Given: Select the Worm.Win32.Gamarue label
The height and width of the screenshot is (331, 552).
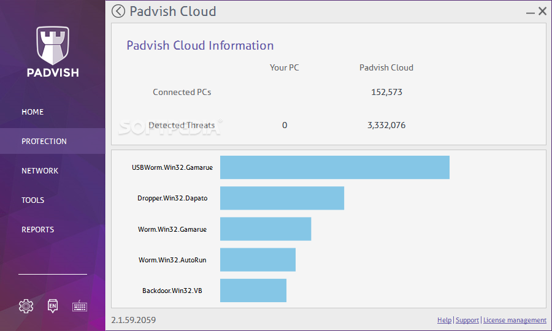Looking at the screenshot, I should point(172,229).
